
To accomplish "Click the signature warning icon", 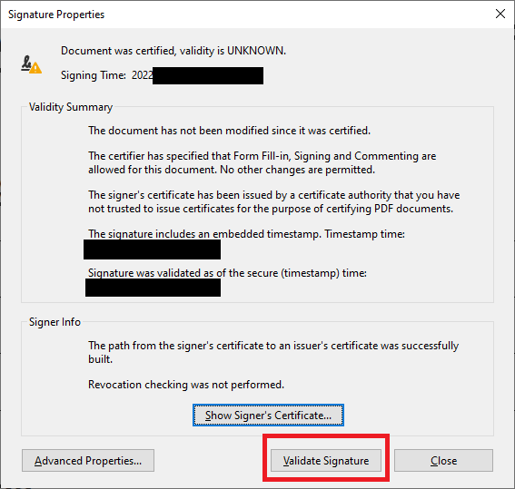I will (x=31, y=64).
